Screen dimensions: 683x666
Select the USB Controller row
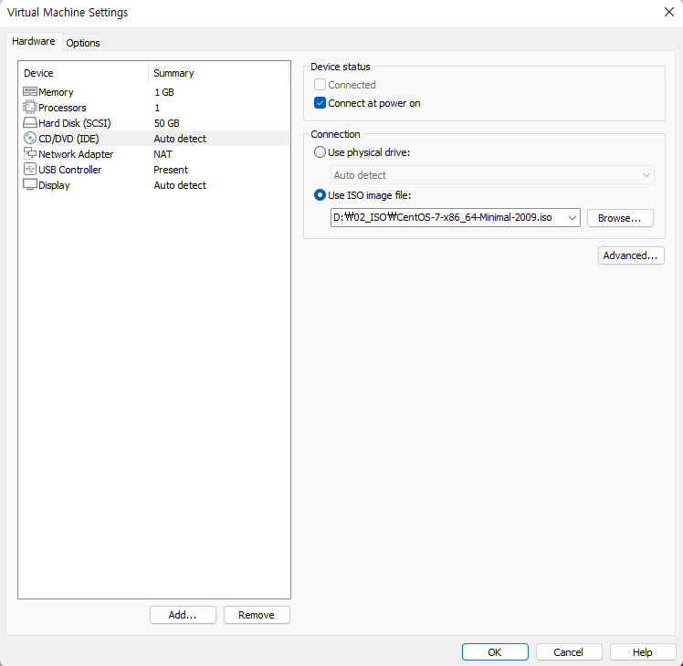pyautogui.click(x=154, y=170)
